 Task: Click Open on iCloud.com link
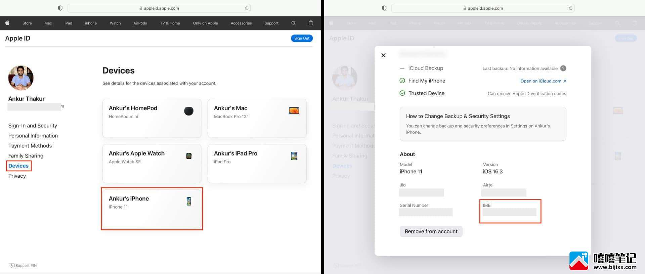pyautogui.click(x=543, y=81)
